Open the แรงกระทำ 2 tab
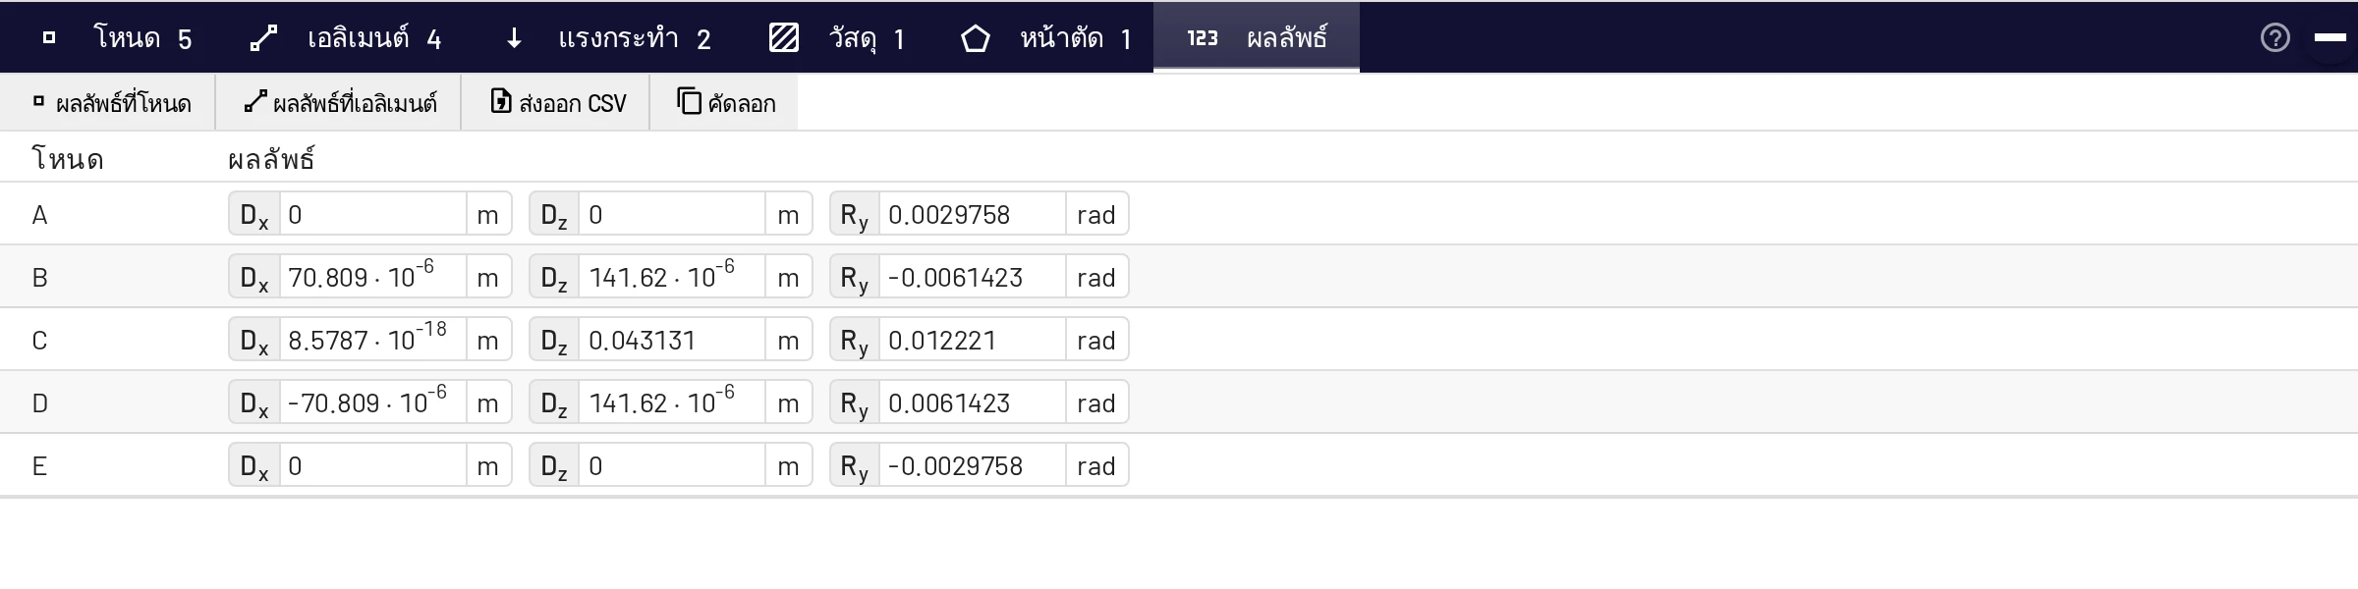Screen dimensions: 2358x589 point(609,37)
